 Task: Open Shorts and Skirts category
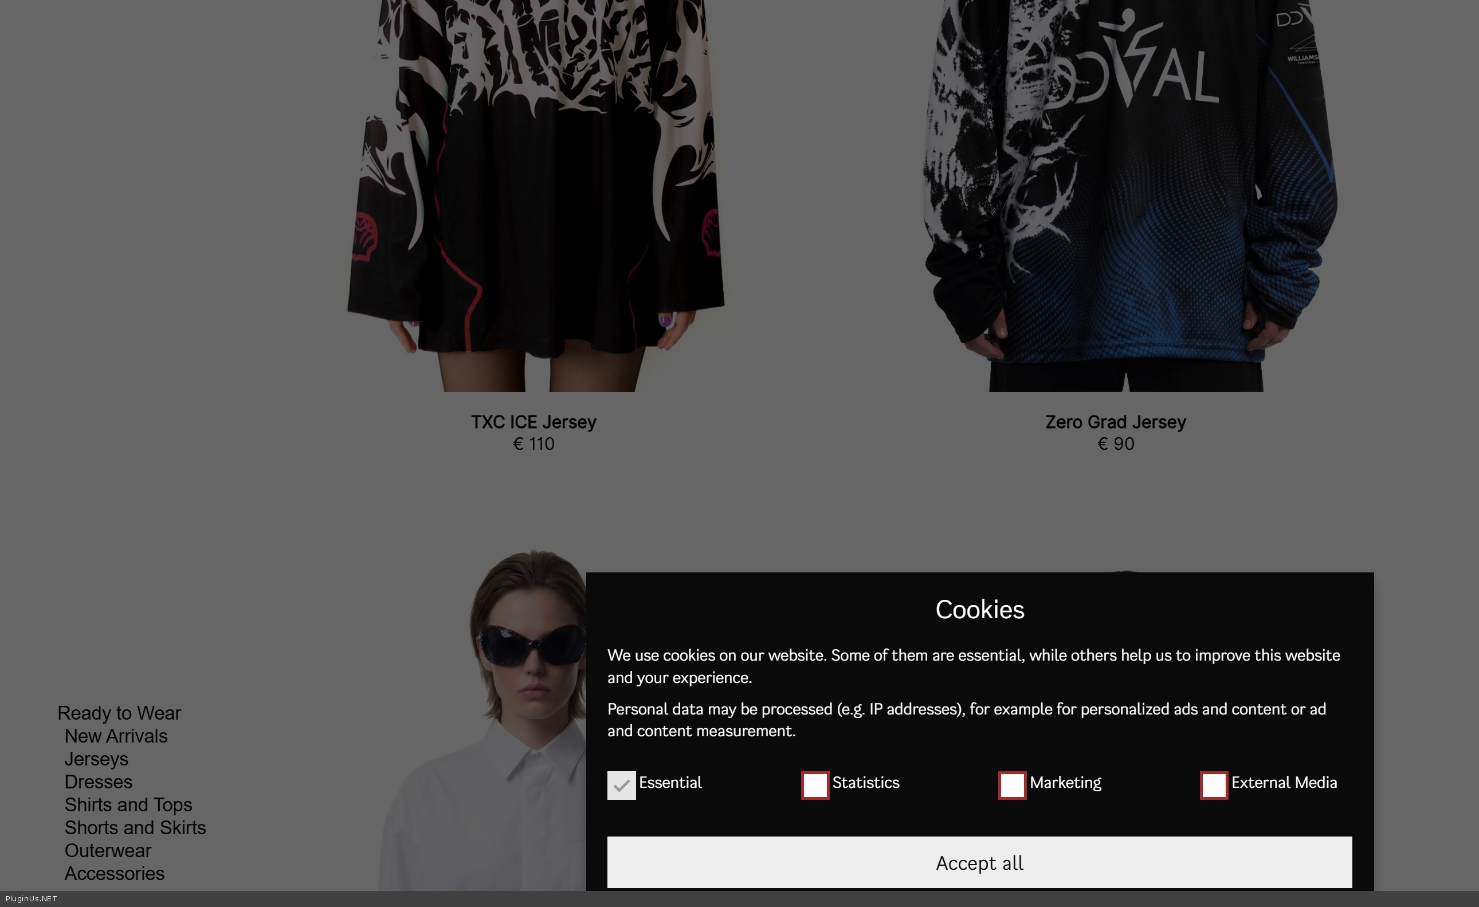click(x=135, y=827)
